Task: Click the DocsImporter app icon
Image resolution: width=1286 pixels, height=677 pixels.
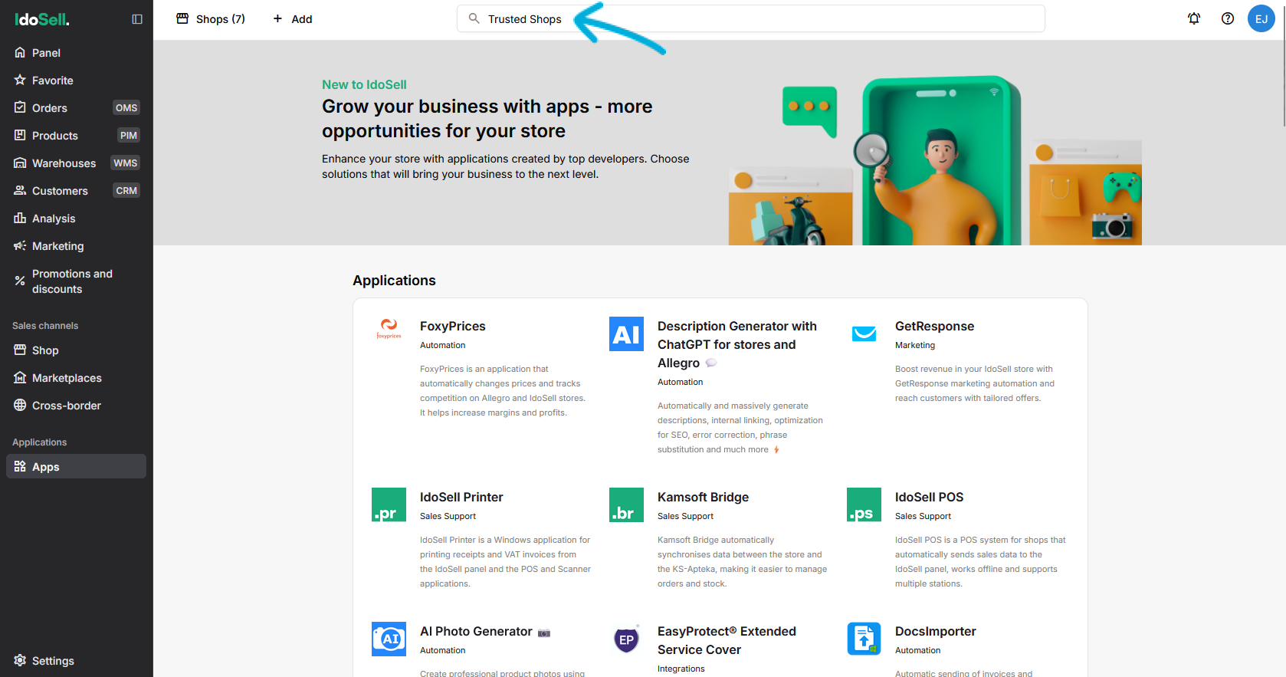Action: point(864,639)
